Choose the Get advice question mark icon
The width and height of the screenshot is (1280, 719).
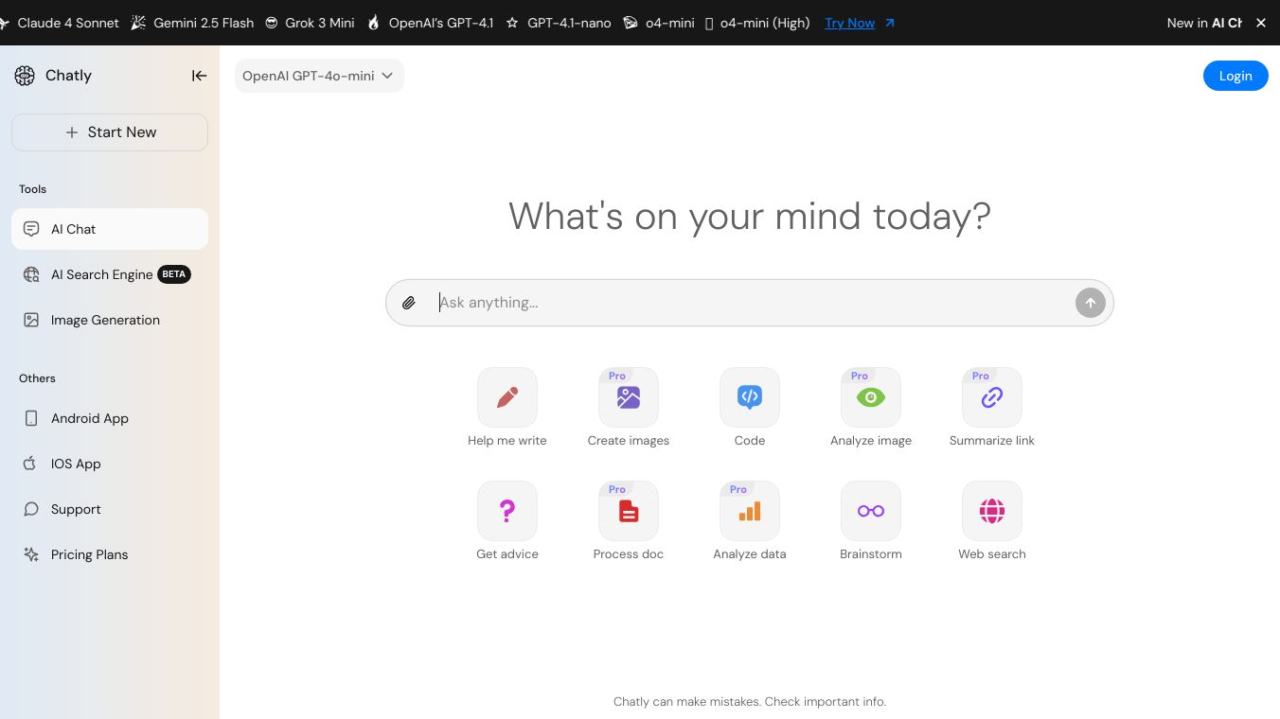[x=507, y=511]
